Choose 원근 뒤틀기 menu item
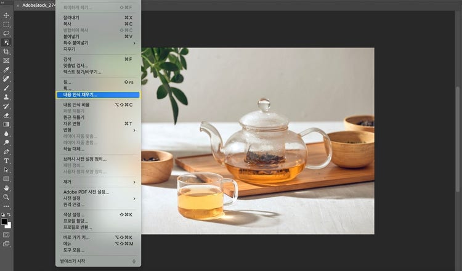 coord(98,117)
